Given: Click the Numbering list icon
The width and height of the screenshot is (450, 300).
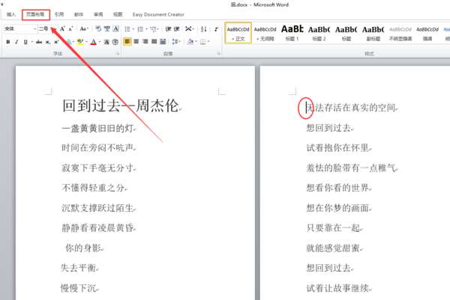Looking at the screenshot, I should tap(140, 29).
